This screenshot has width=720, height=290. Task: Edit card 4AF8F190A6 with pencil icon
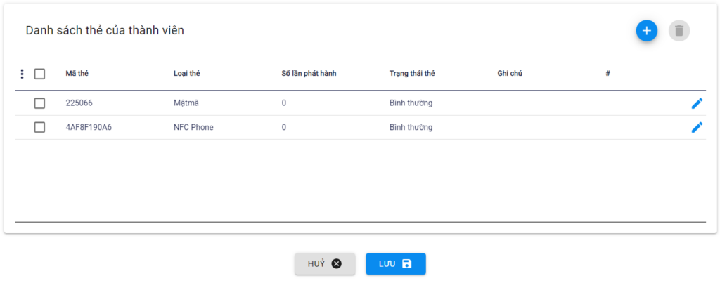click(697, 127)
